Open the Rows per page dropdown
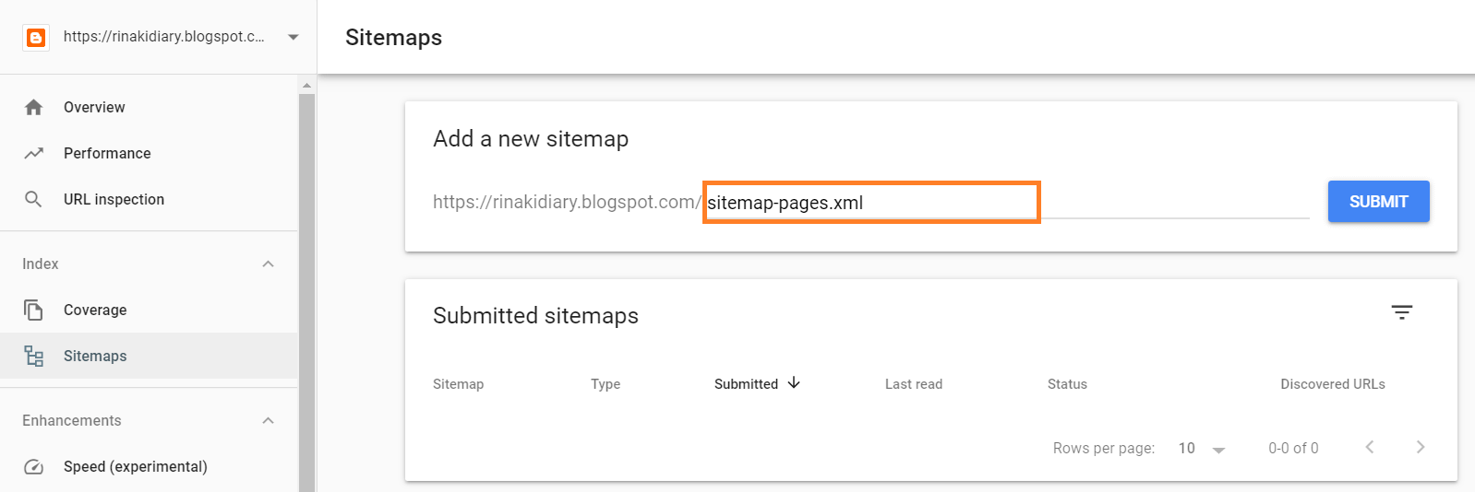Screen dimensions: 1475x492 pos(1202,449)
